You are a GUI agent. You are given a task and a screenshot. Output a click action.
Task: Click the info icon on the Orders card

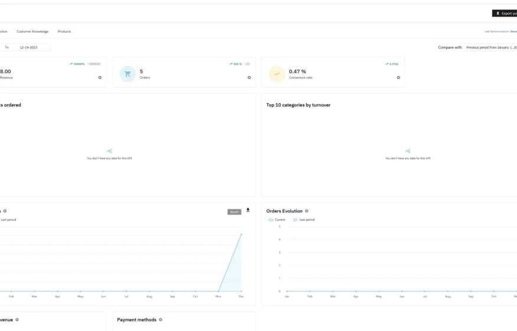coord(249,78)
